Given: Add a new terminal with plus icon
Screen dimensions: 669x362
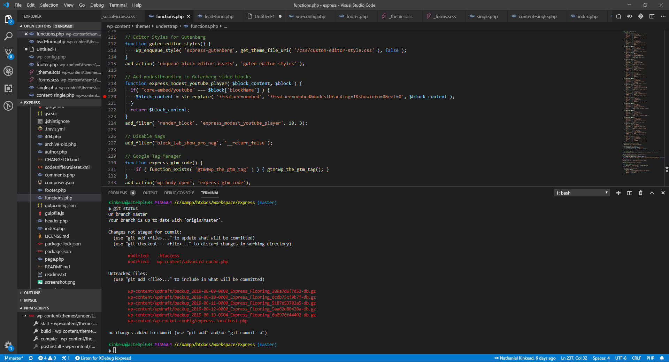Looking at the screenshot, I should [x=618, y=193].
